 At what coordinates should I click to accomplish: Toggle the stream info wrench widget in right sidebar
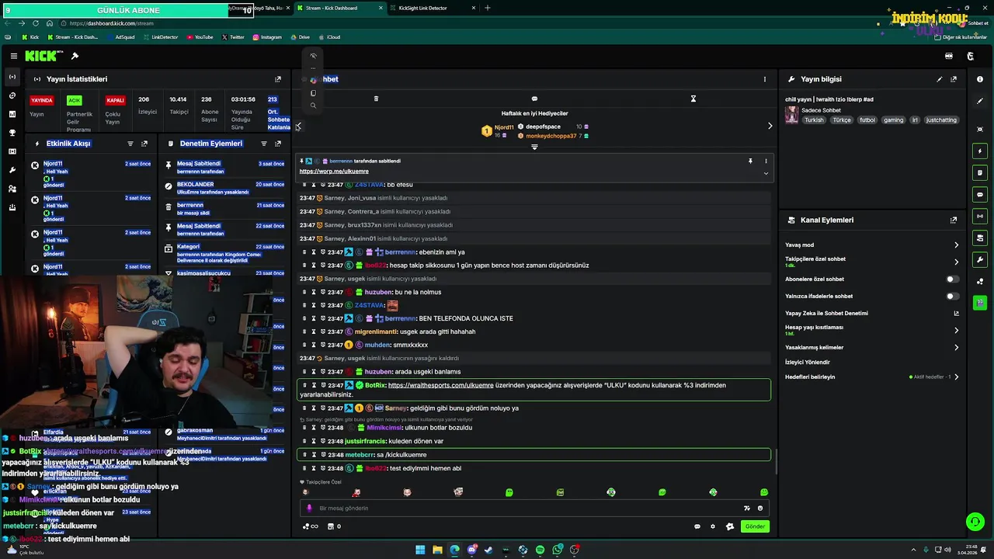point(980,260)
